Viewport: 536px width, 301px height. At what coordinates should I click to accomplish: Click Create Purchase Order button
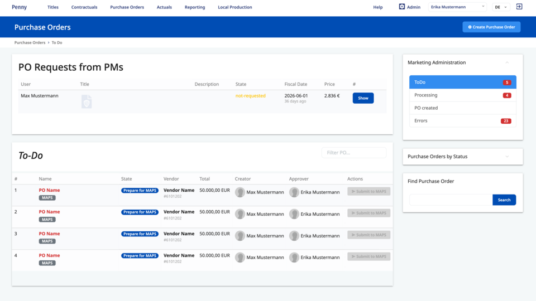[491, 27]
